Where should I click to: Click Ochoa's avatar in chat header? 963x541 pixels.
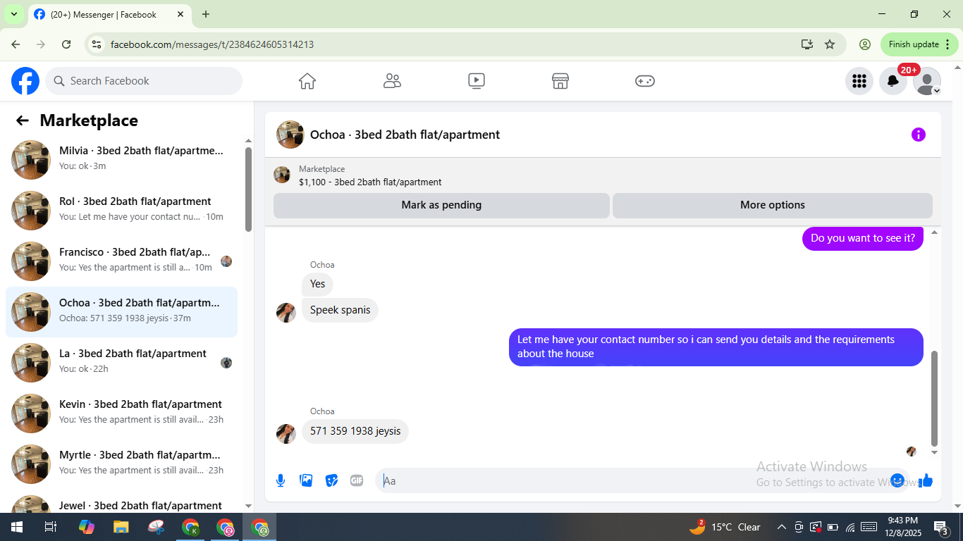pos(290,135)
